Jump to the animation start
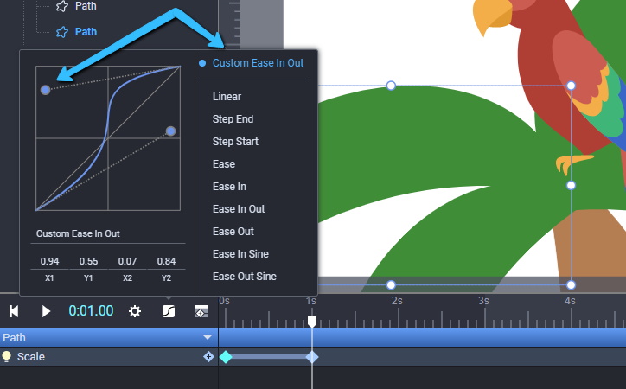 pyautogui.click(x=14, y=311)
